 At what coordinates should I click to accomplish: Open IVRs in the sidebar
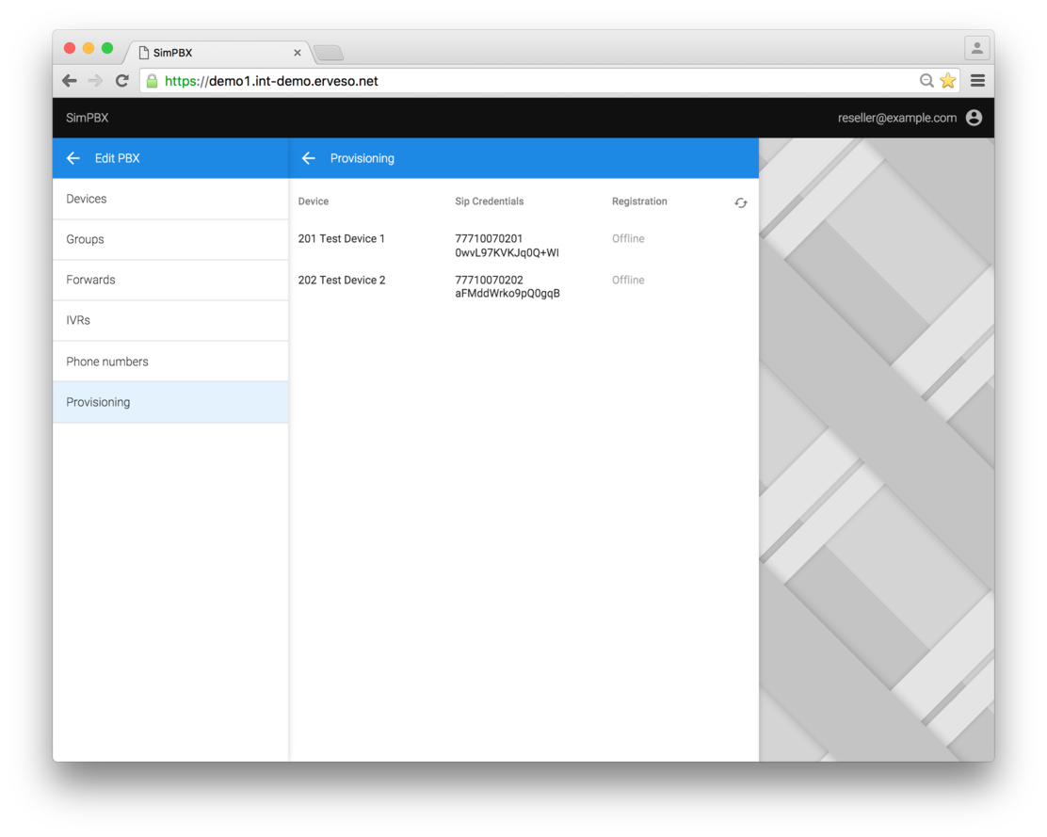coord(170,321)
